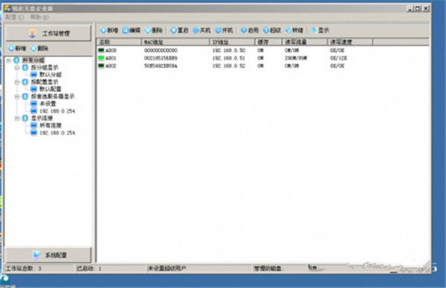Open the 工作站管理 panel button

(48, 33)
